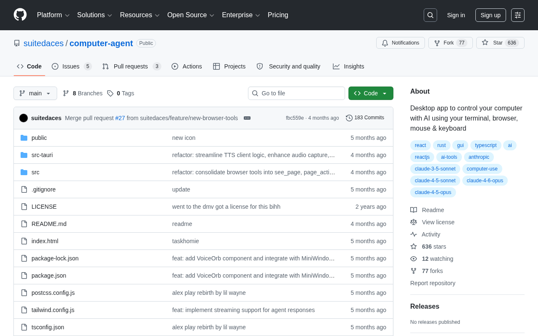Viewport: 538px width, 336px height.
Task: Click the suitedaces avatar in commit bar
Action: coord(24,118)
